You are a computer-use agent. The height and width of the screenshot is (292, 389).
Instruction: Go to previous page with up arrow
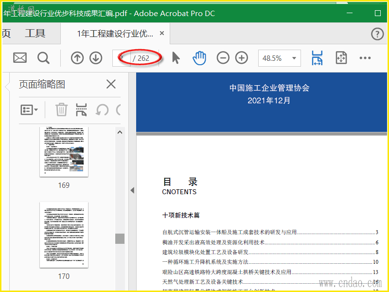[77, 58]
